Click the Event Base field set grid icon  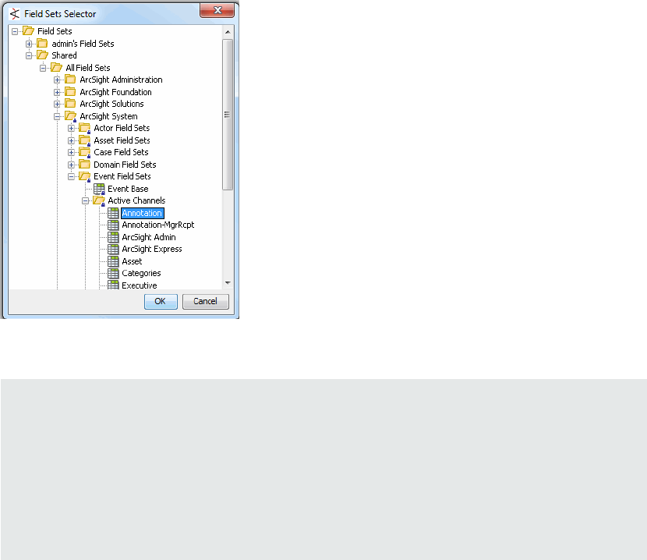coord(99,189)
